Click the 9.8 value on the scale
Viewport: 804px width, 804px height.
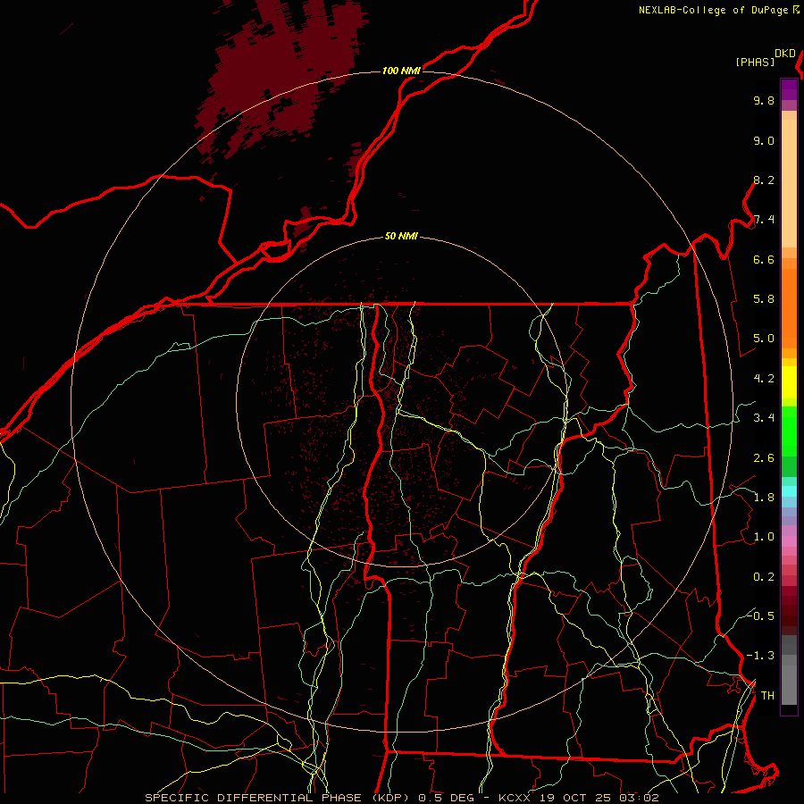(764, 101)
